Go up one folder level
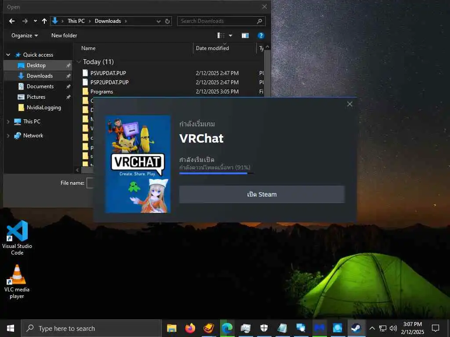 [x=44, y=21]
